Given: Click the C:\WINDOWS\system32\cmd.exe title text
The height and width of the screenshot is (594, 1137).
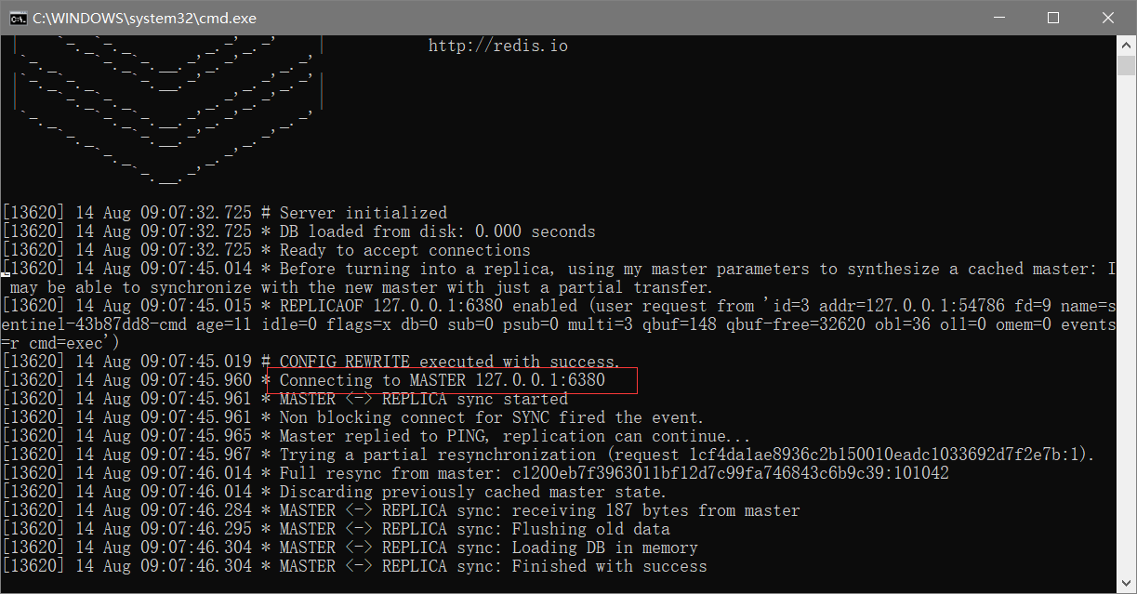Looking at the screenshot, I should (144, 18).
